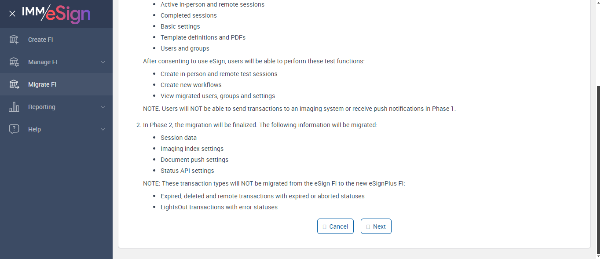Expand the Reporting submenu arrow
The width and height of the screenshot is (601, 259).
tap(103, 107)
